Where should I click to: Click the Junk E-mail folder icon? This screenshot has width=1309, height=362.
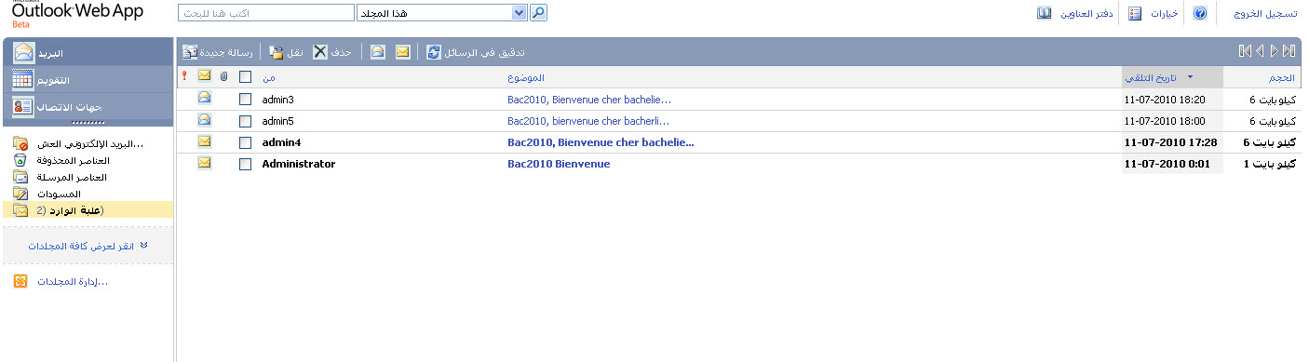[20, 143]
